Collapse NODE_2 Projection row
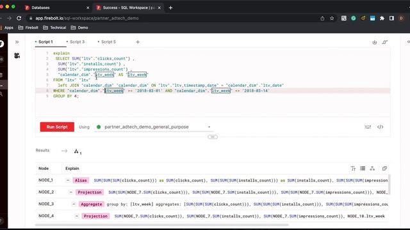410x230 pixels. 70,192
